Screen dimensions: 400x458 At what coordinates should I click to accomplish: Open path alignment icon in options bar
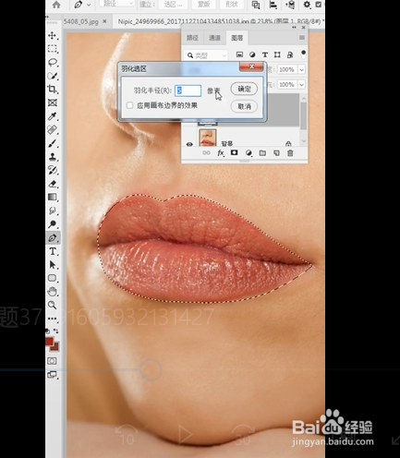point(273,5)
